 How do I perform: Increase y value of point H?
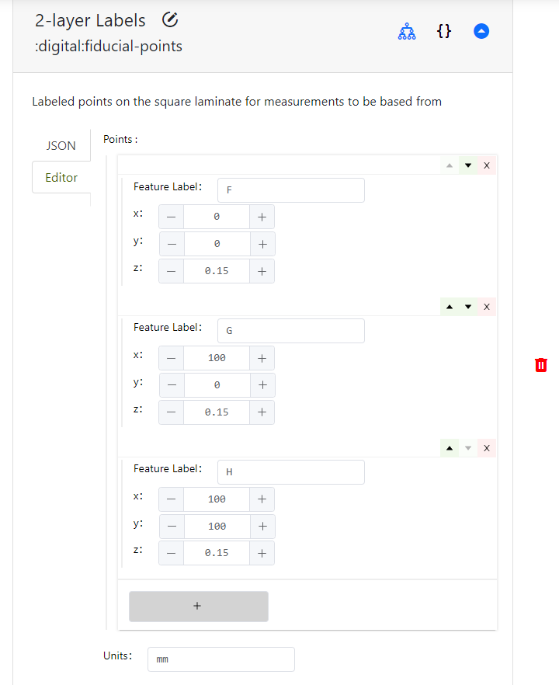tap(262, 527)
